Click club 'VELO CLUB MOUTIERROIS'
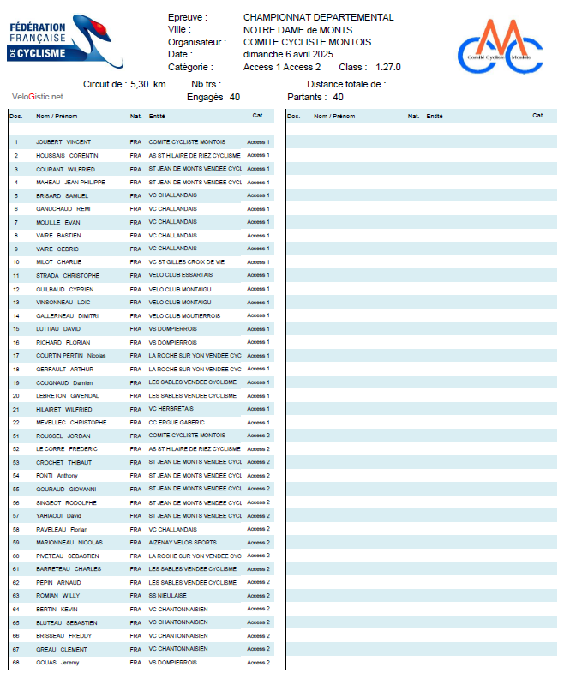 tap(184, 316)
